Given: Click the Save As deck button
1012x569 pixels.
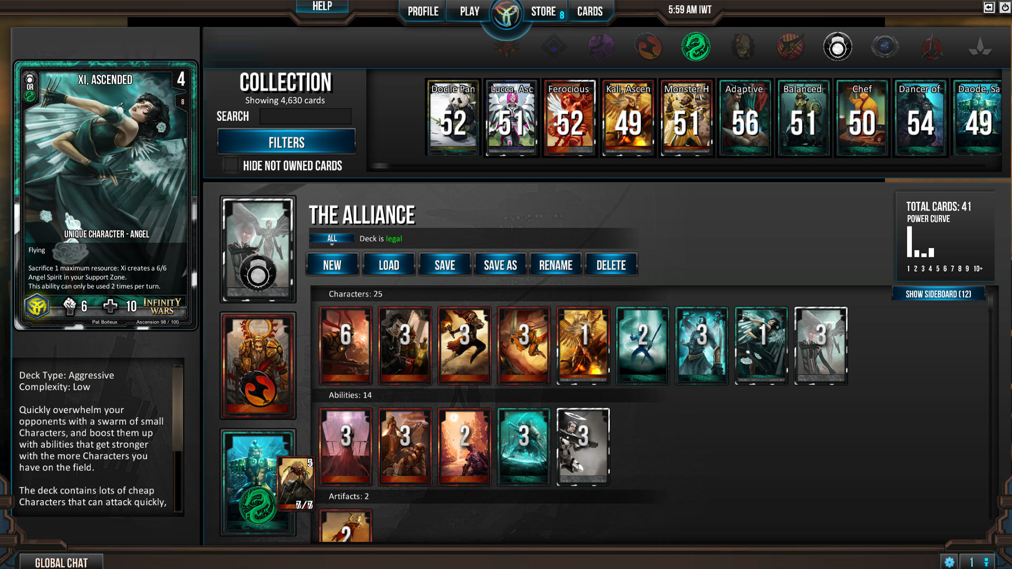Looking at the screenshot, I should [x=500, y=265].
